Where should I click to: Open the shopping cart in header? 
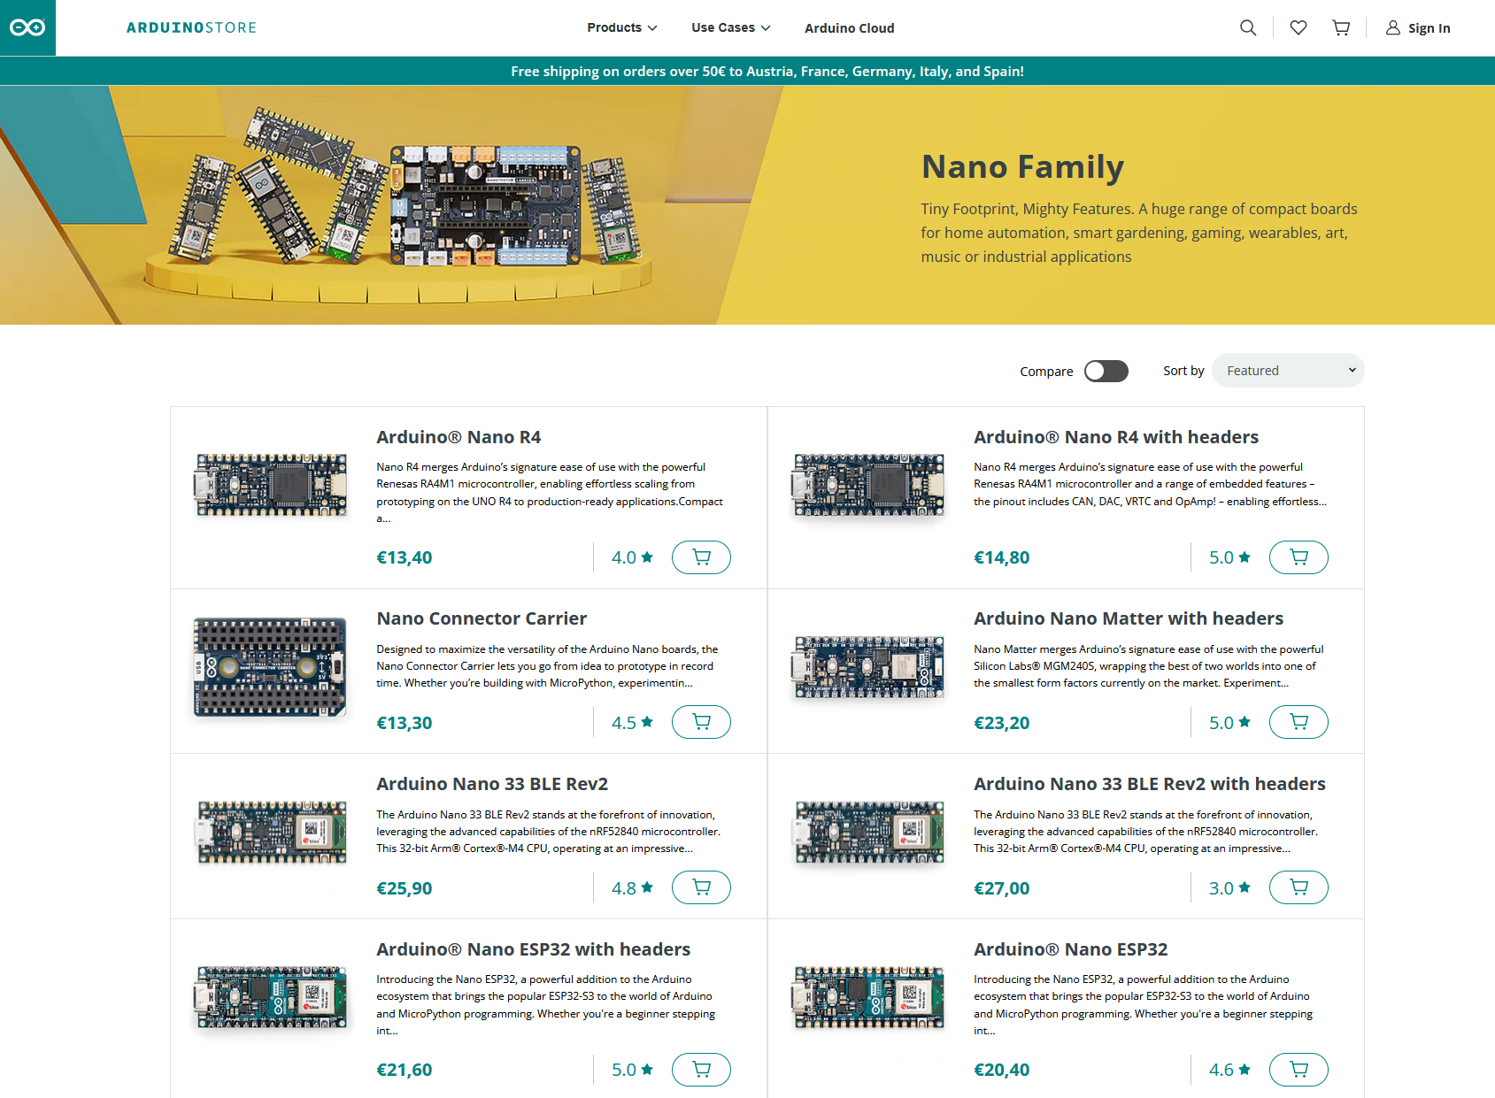(1341, 27)
